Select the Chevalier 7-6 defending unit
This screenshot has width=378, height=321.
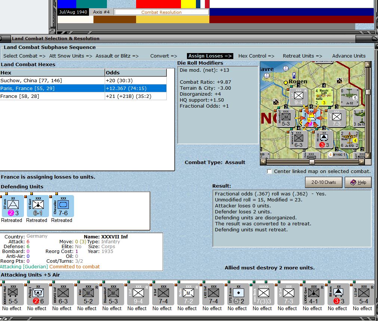point(63,206)
